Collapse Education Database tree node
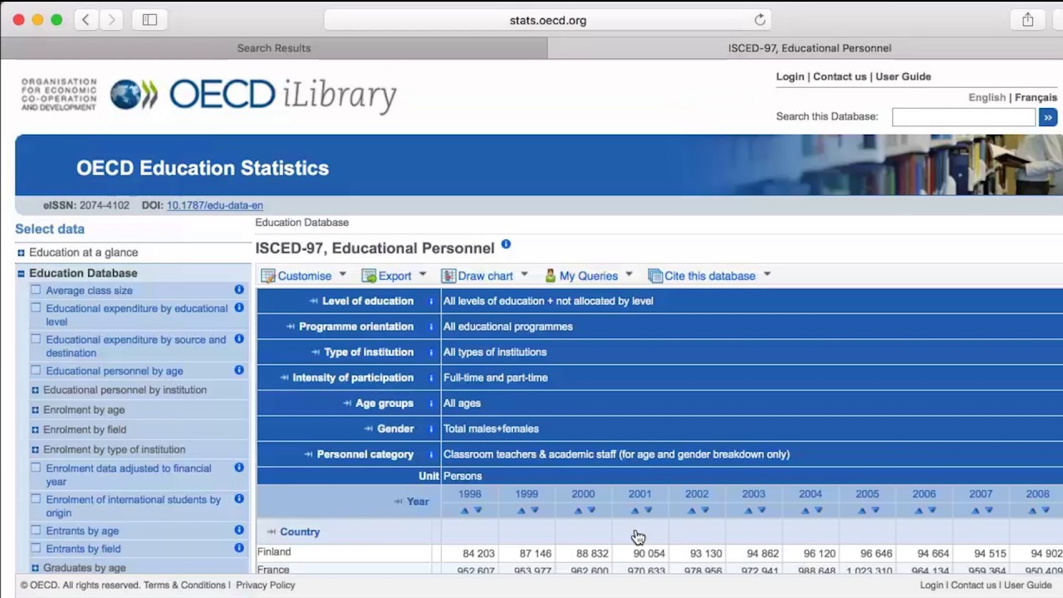The width and height of the screenshot is (1063, 598). click(x=21, y=273)
